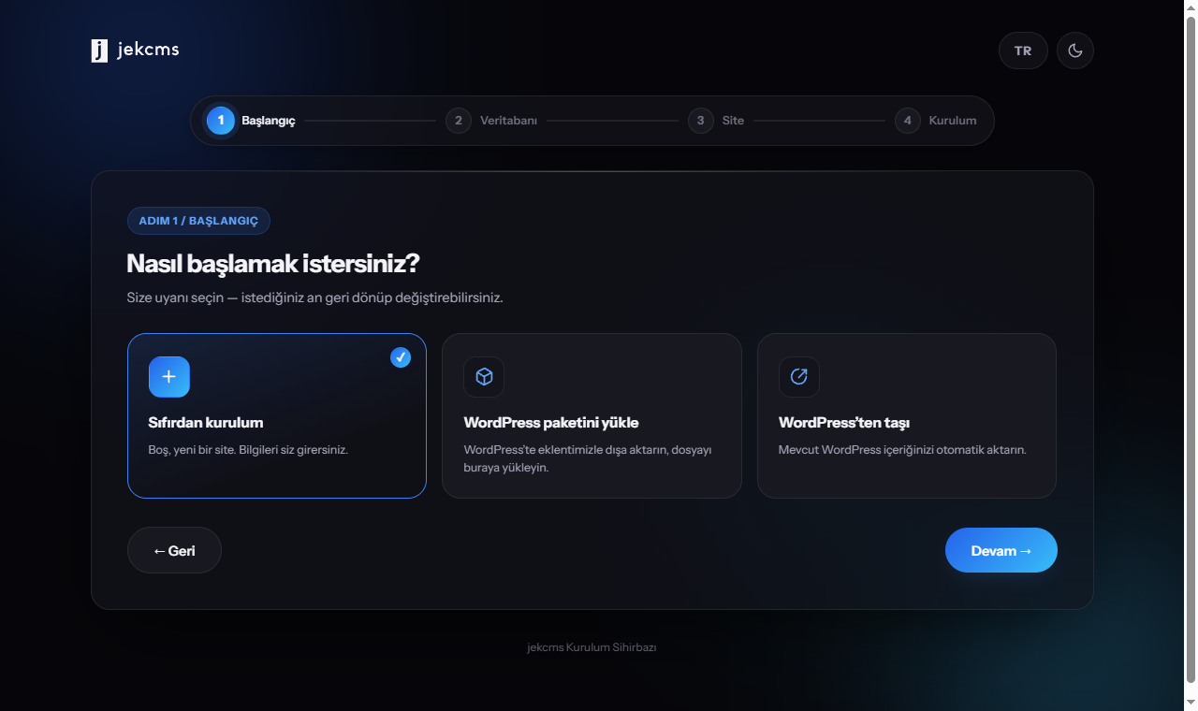The width and height of the screenshot is (1198, 711).
Task: Click the plus icon for Sıfırdan kurulum
Action: coord(169,377)
